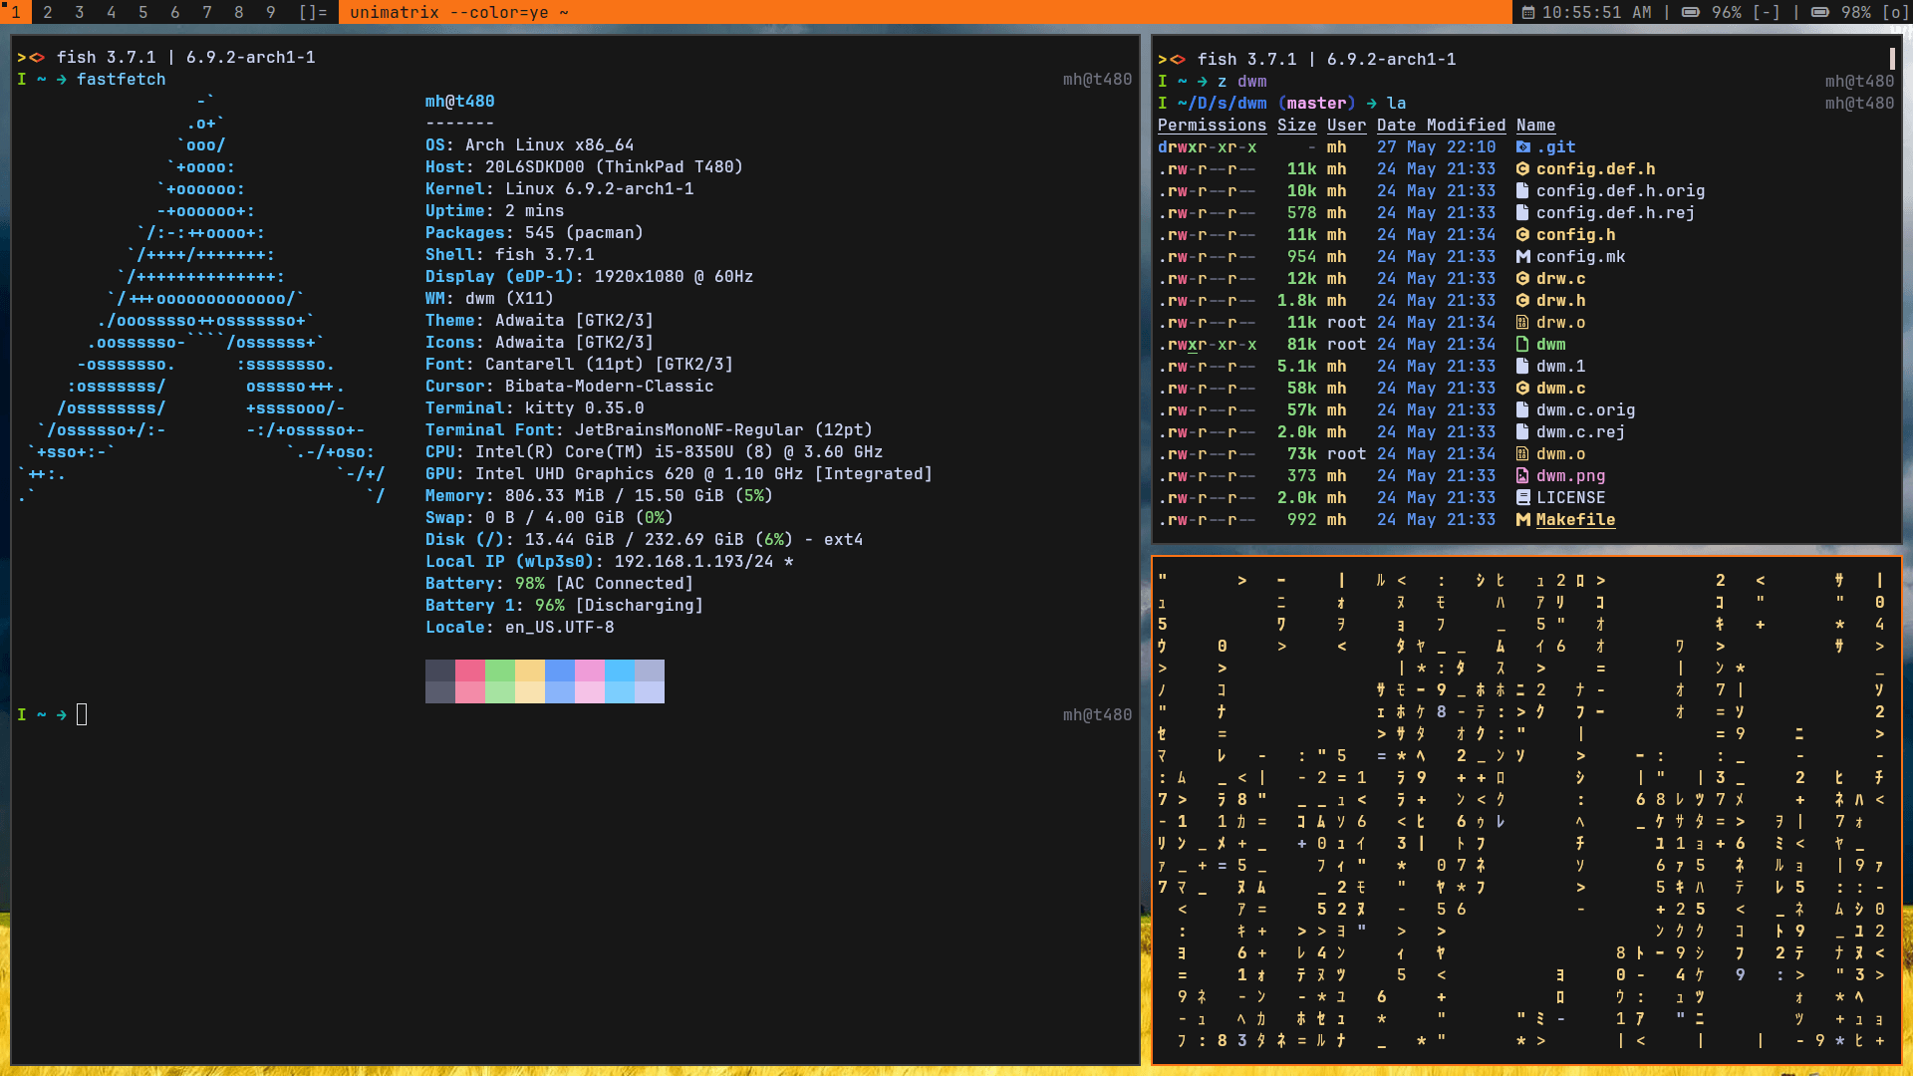
Task: Click the Kernel line in fastfetch output
Action: tap(559, 189)
